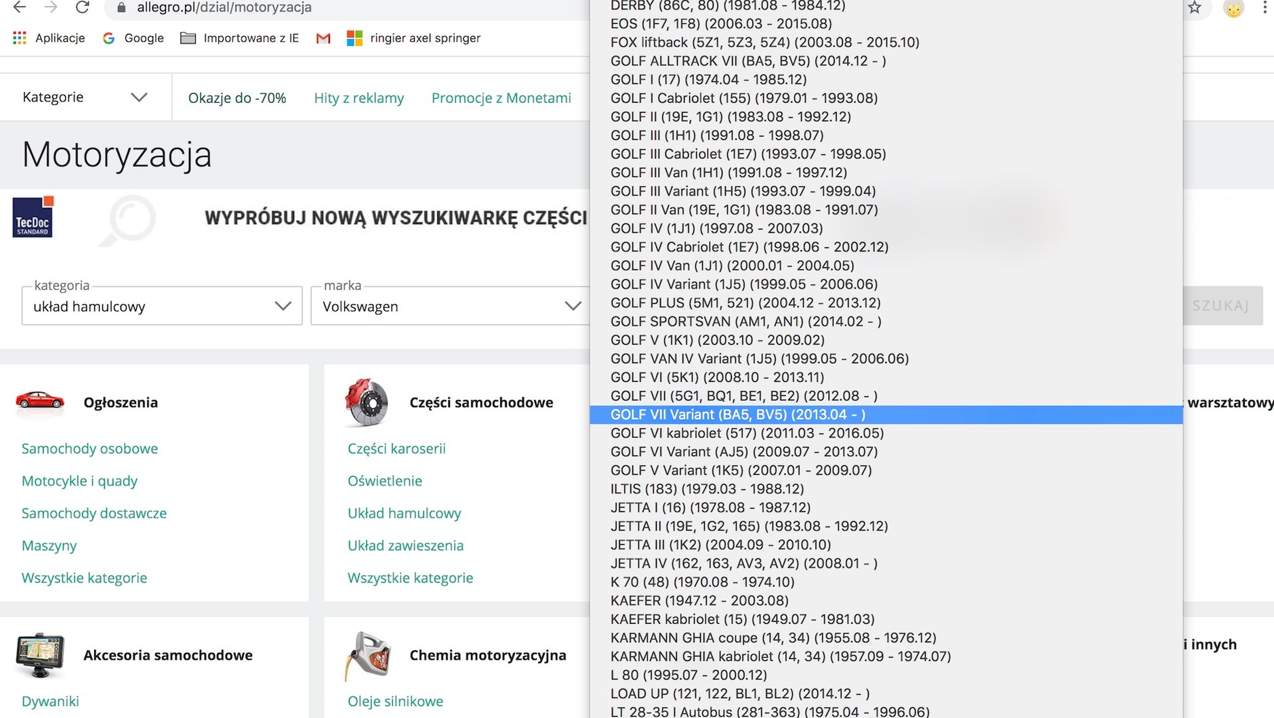Click the magnifier search graphic
Viewport: 1274px width, 718px height.
click(128, 220)
